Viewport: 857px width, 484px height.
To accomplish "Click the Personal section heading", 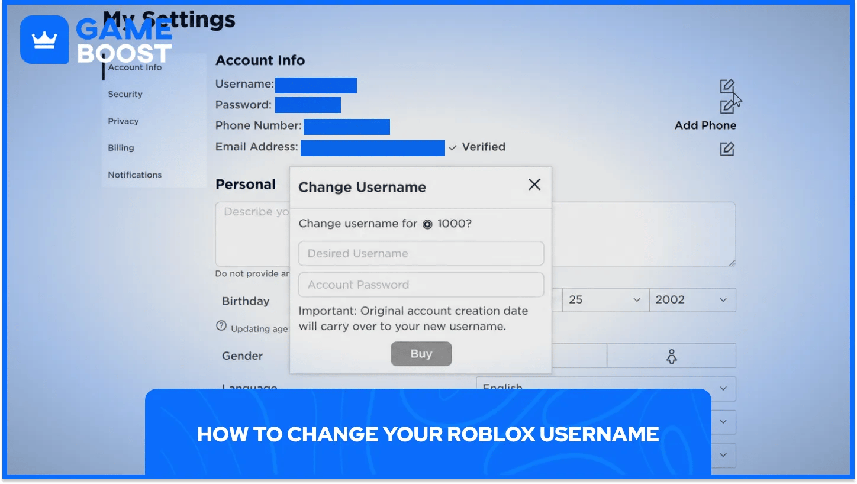I will pyautogui.click(x=246, y=184).
